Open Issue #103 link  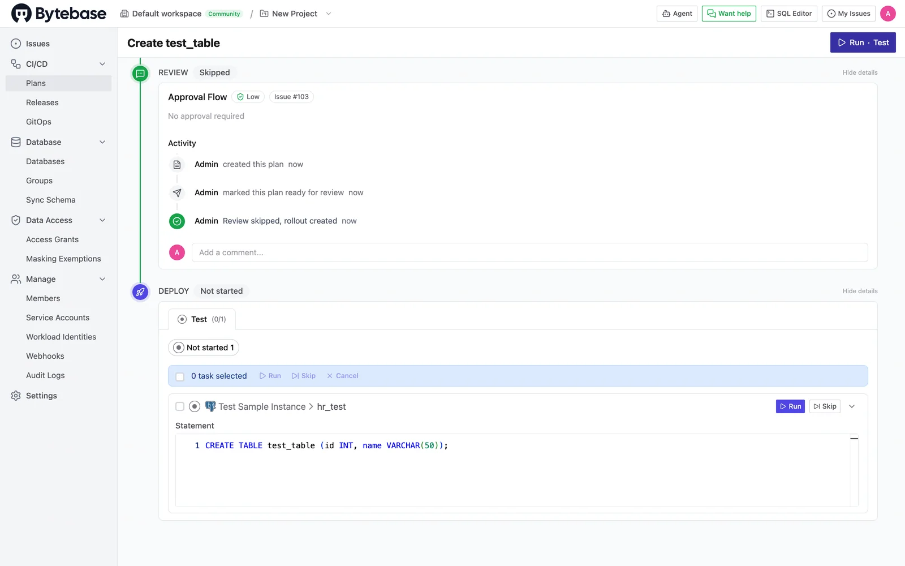click(291, 97)
